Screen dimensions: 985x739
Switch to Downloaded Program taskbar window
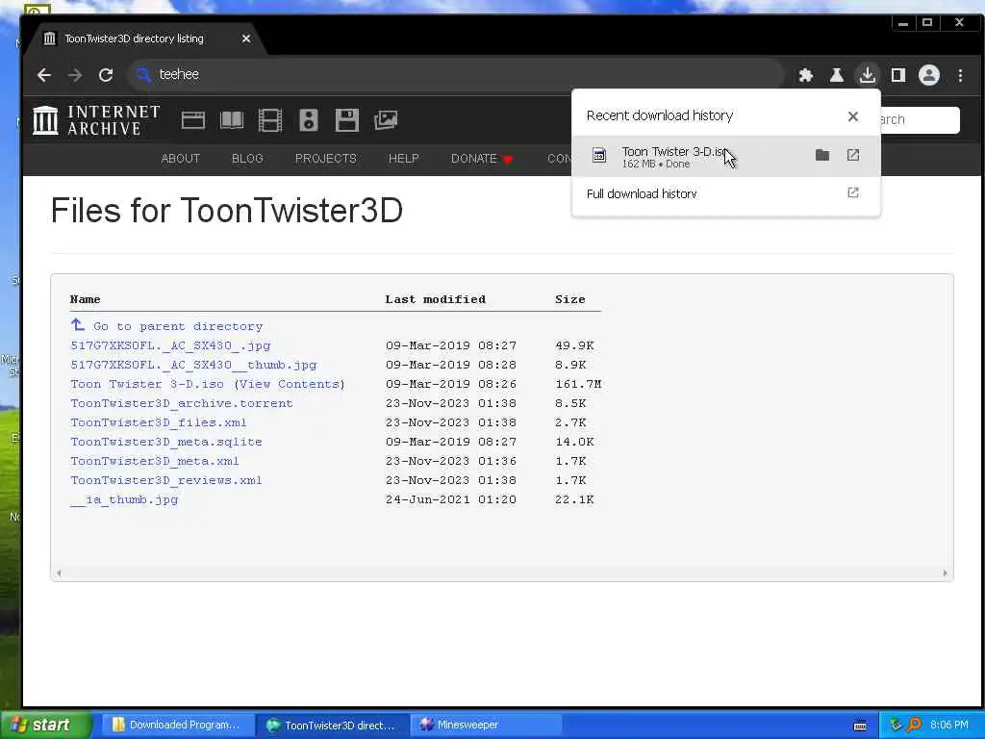[x=177, y=725]
